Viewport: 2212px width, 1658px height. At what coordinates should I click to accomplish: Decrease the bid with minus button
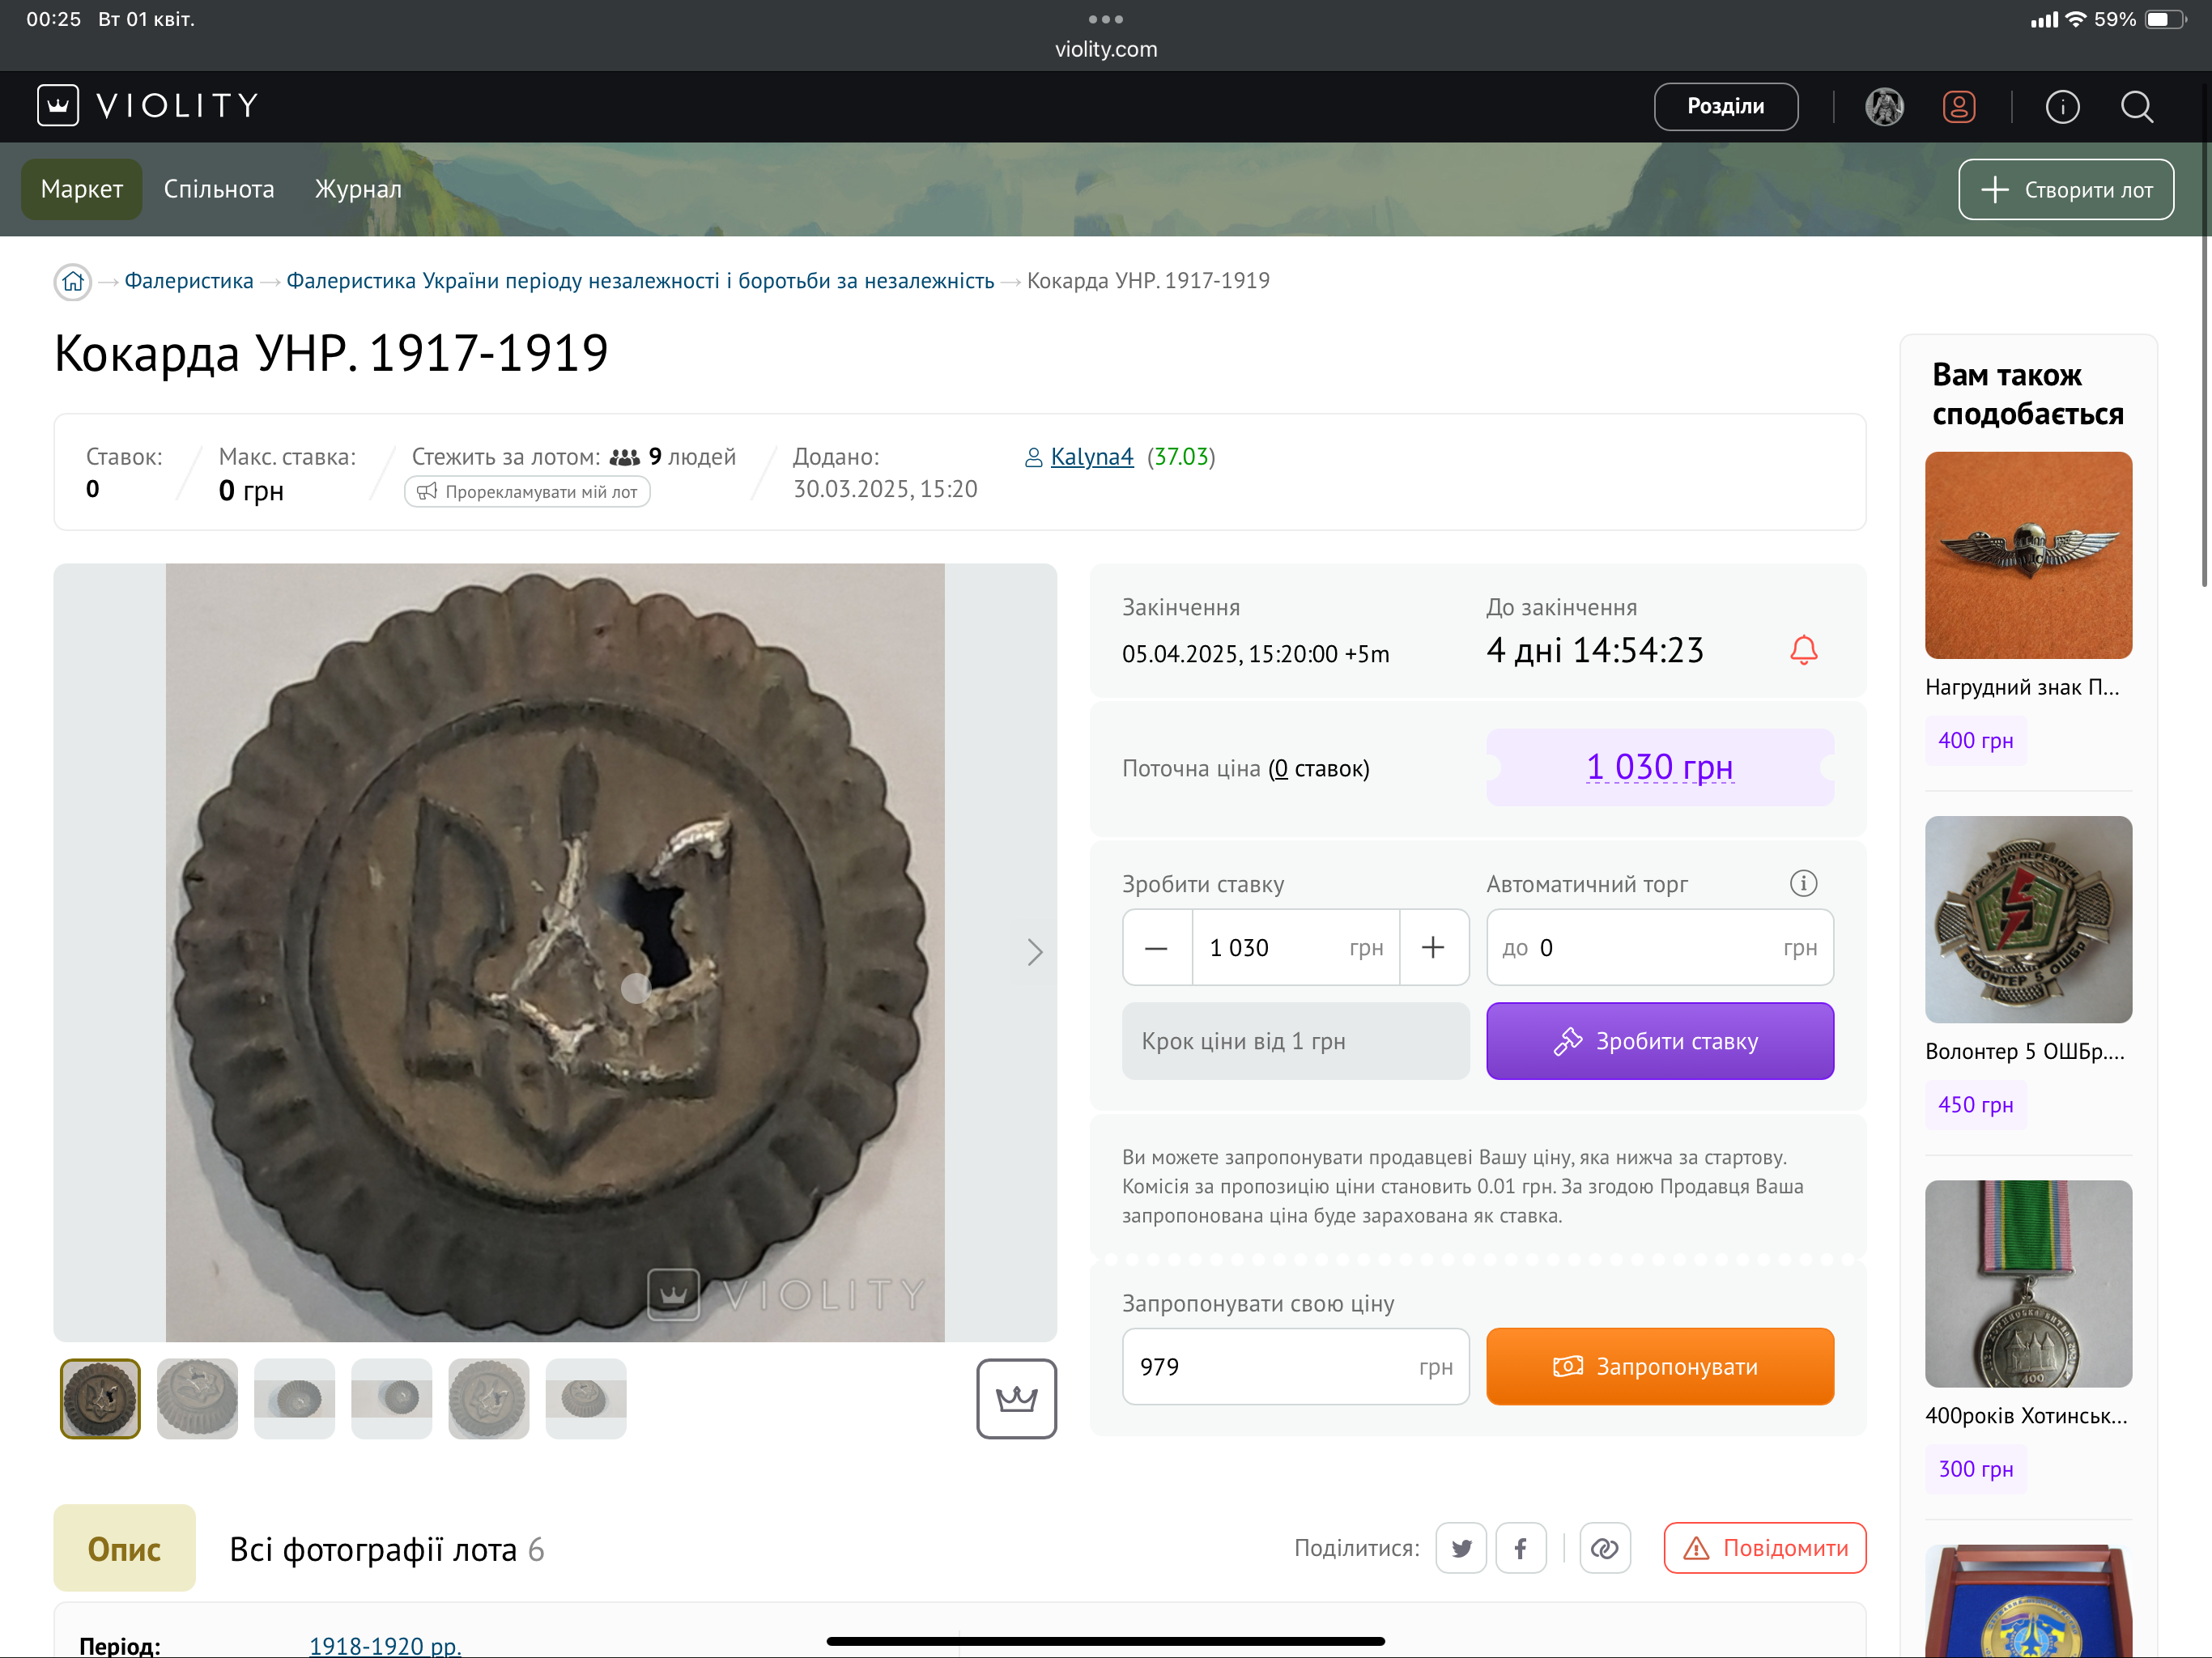coord(1156,947)
